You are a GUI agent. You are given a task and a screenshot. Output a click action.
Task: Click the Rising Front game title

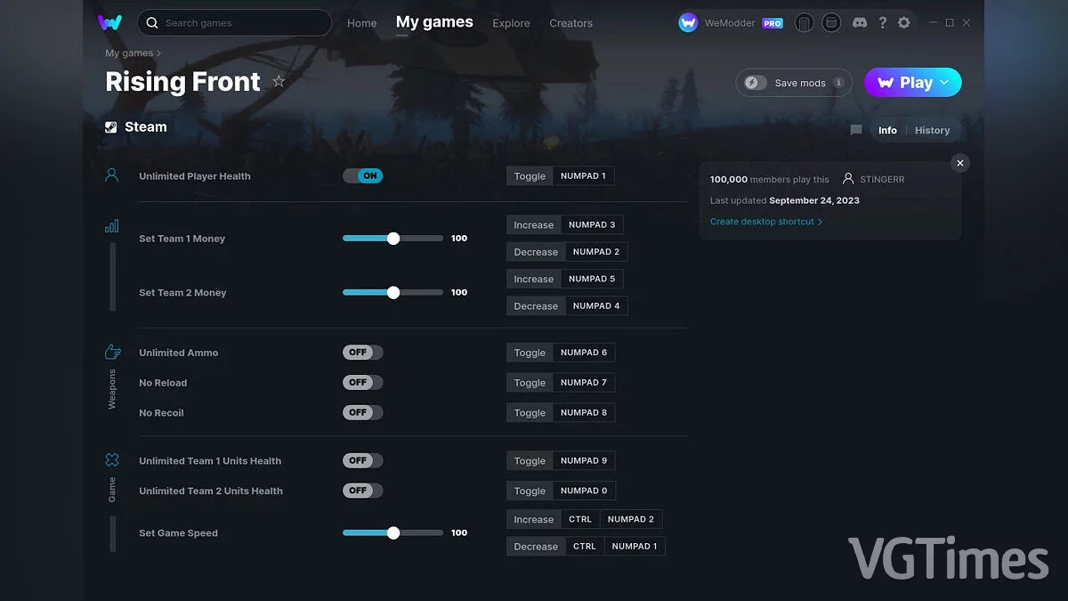click(x=182, y=82)
